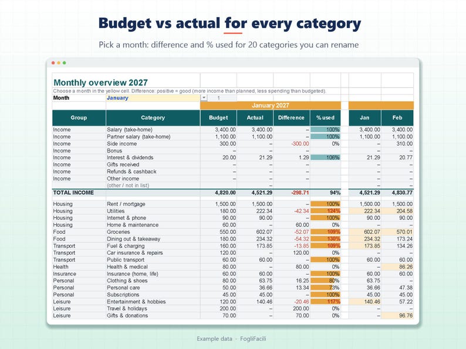Click Interest & dividends 106% bar

tap(325, 158)
